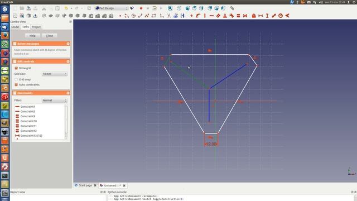Open the undo history dropdown arrow
Screen dimensions: 357x201
pos(71,8)
